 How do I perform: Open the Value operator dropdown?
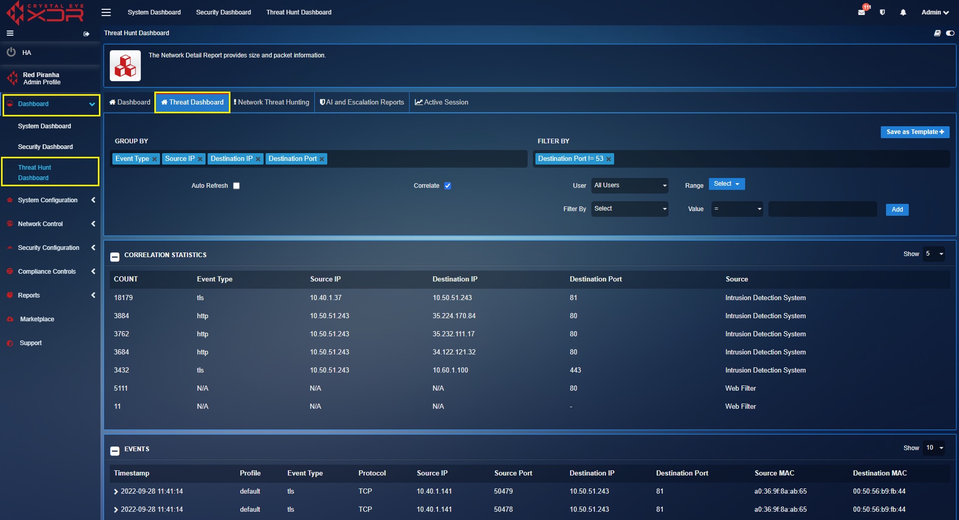pyautogui.click(x=737, y=209)
